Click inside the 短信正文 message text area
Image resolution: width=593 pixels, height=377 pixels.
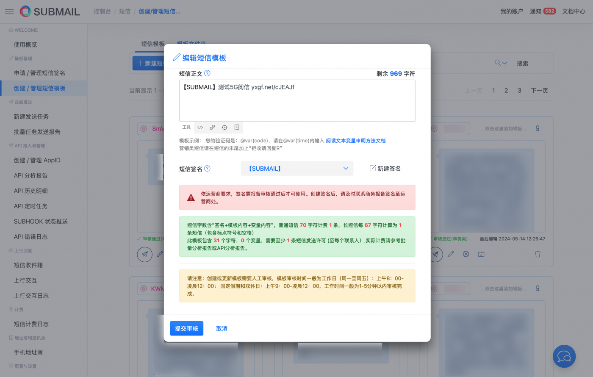[297, 101]
